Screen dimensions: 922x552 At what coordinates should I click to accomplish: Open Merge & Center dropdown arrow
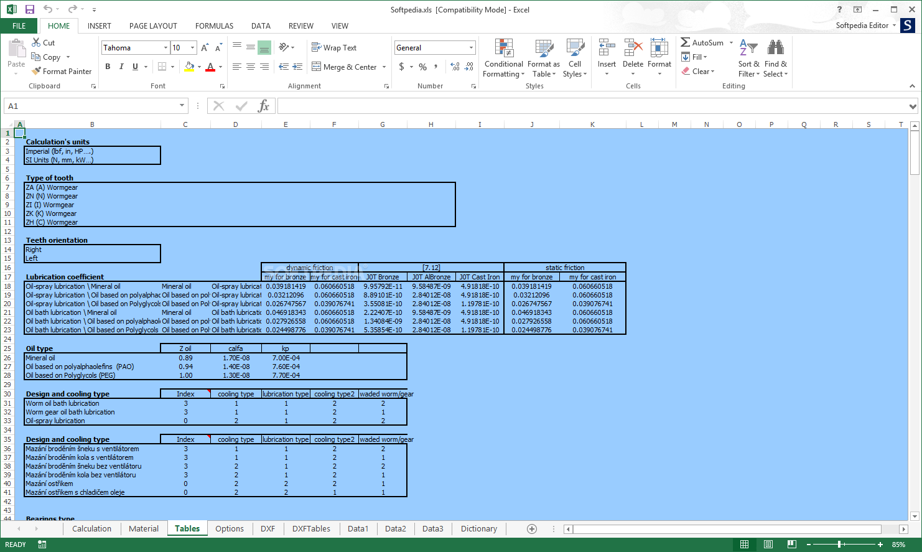click(384, 67)
